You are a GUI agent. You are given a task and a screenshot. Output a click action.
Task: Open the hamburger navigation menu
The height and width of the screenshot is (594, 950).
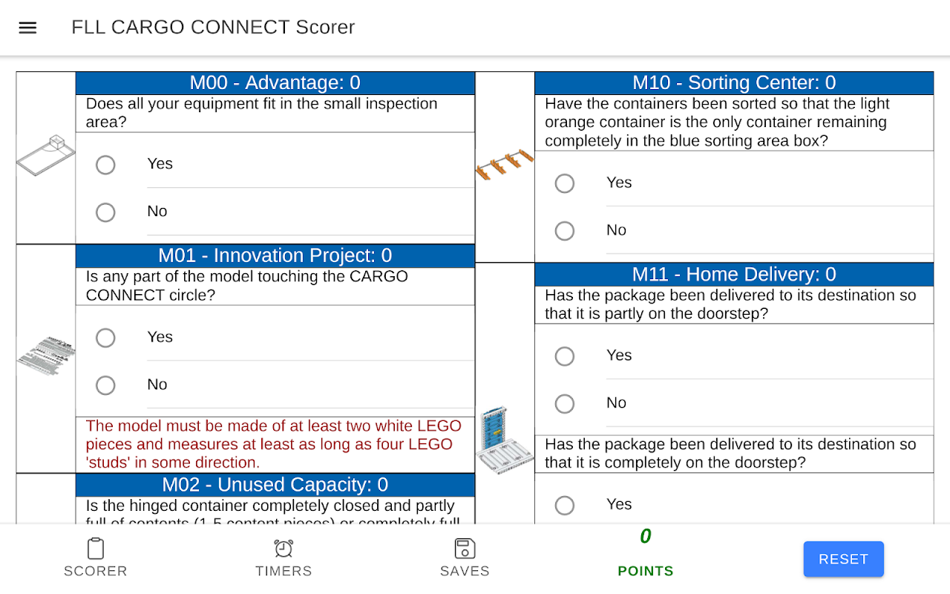point(27,28)
